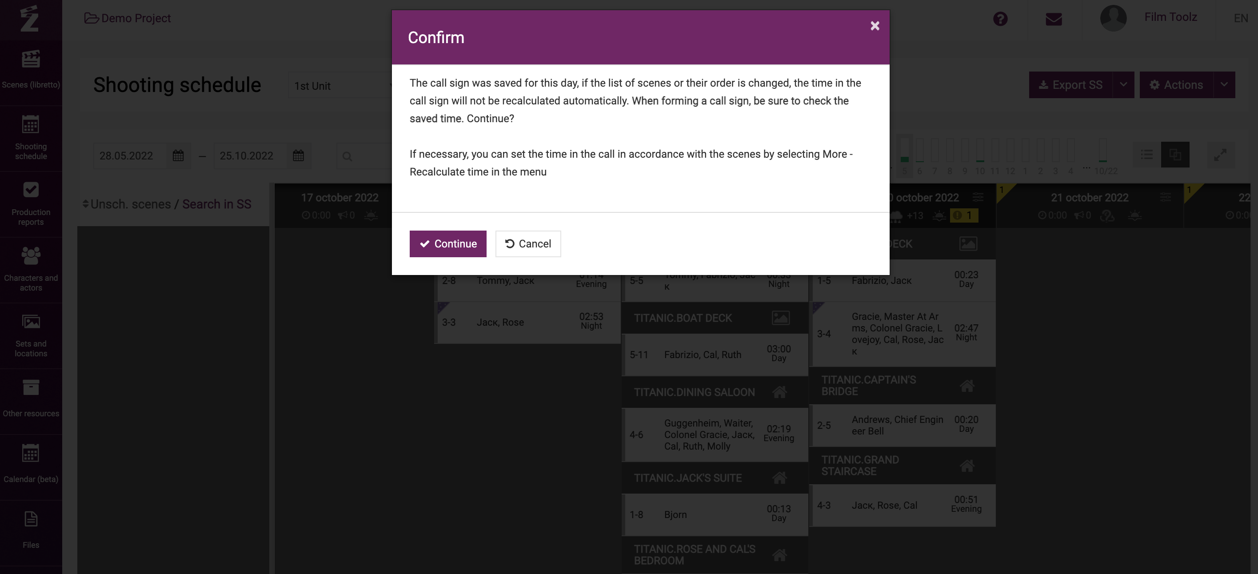Confirm with the Continue button
The image size is (1258, 574).
447,243
